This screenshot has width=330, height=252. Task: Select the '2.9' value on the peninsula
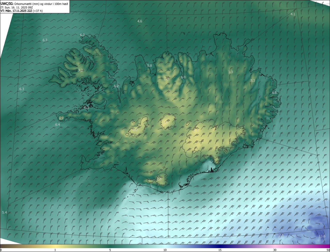coord(61,118)
